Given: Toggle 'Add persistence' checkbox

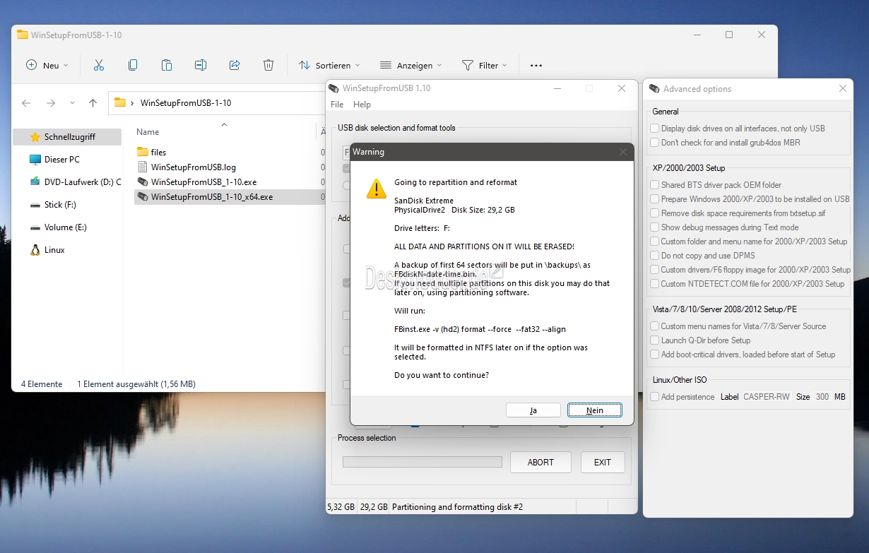Looking at the screenshot, I should click(x=655, y=397).
